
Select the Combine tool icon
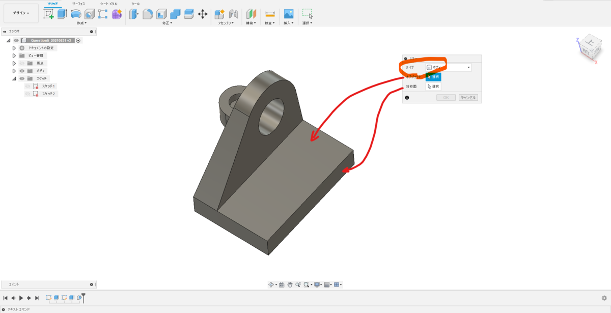point(176,14)
